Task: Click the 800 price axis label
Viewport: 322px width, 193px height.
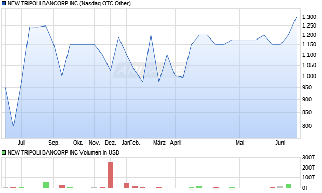Action: click(x=307, y=126)
